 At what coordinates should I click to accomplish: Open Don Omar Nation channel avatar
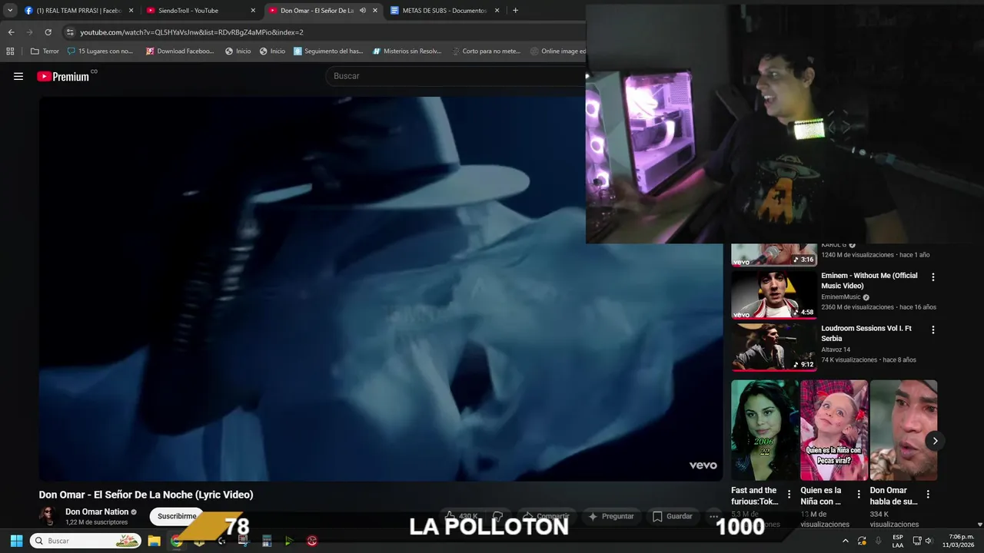pyautogui.click(x=48, y=516)
